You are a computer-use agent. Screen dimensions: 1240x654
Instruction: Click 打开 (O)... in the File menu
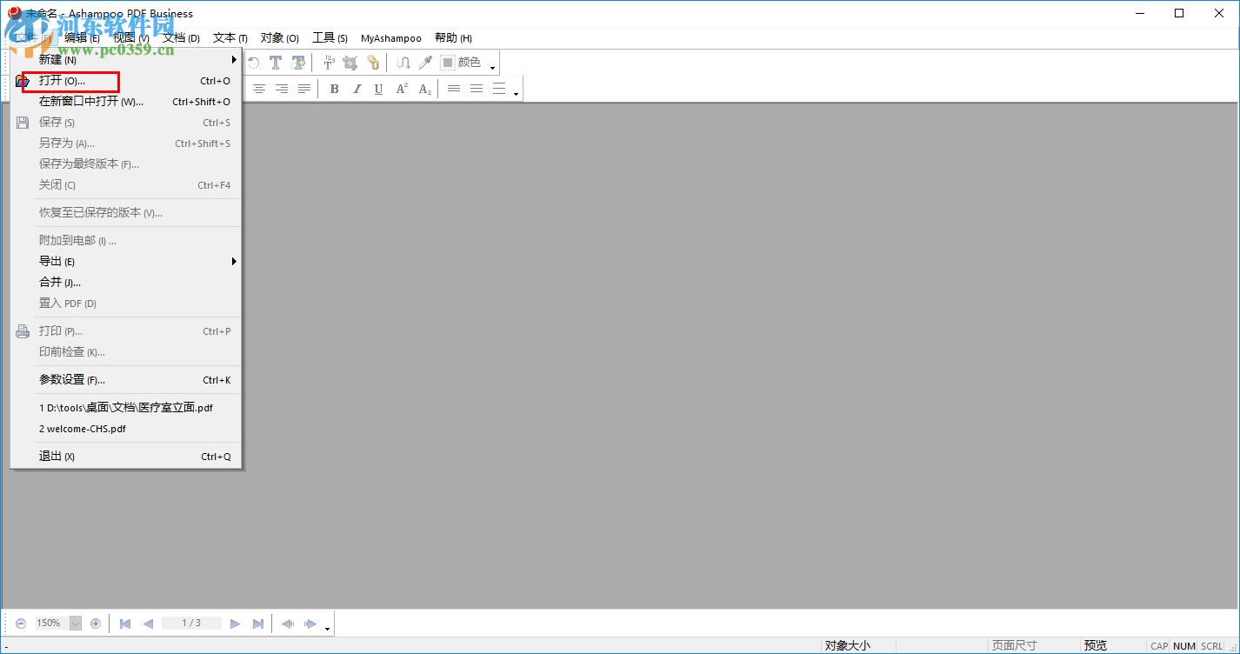(x=126, y=81)
